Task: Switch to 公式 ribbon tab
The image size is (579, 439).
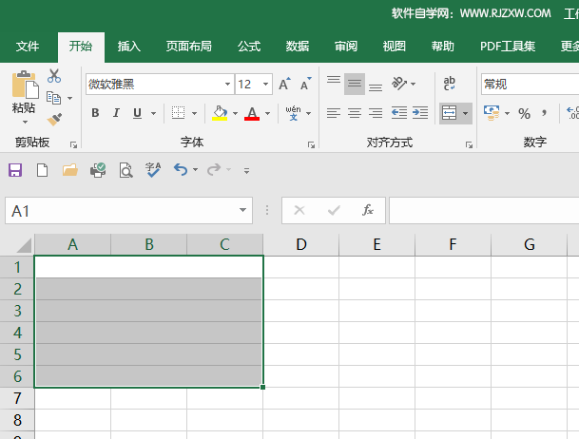Action: pos(249,47)
